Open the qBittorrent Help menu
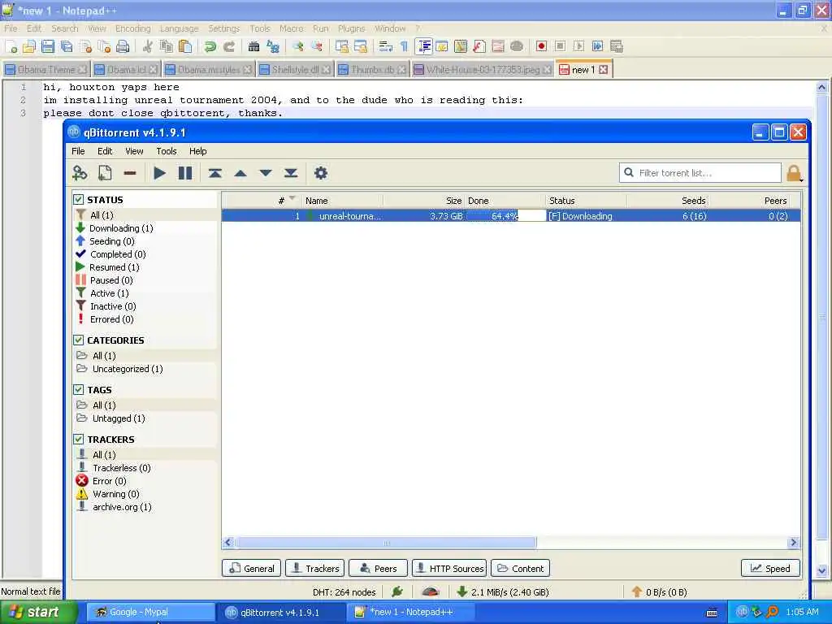 tap(198, 151)
